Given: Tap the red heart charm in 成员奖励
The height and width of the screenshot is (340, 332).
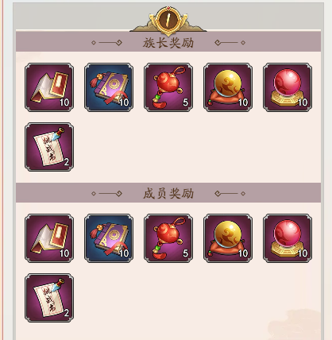Looking at the screenshot, I should coord(168,238).
